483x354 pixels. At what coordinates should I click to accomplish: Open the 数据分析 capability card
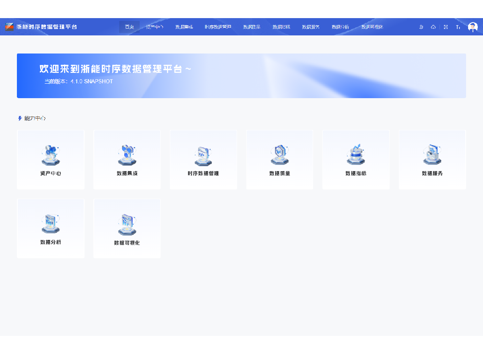tap(51, 228)
